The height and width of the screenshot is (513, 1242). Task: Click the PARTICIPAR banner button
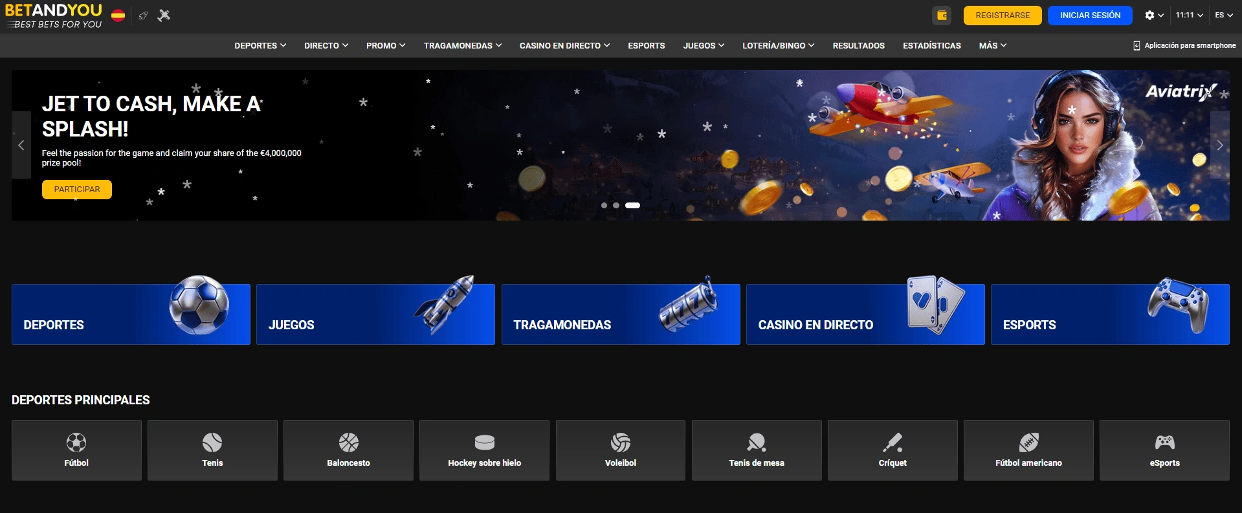tap(77, 190)
